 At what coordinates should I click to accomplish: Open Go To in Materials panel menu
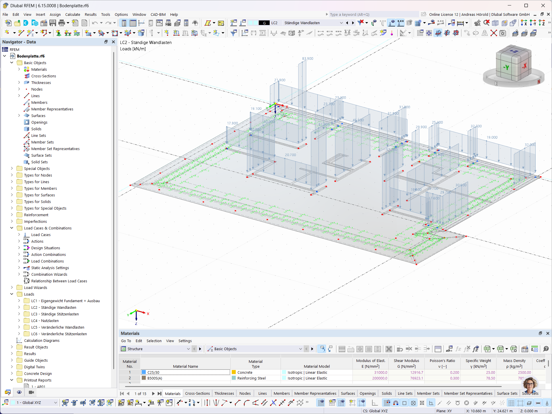point(126,341)
